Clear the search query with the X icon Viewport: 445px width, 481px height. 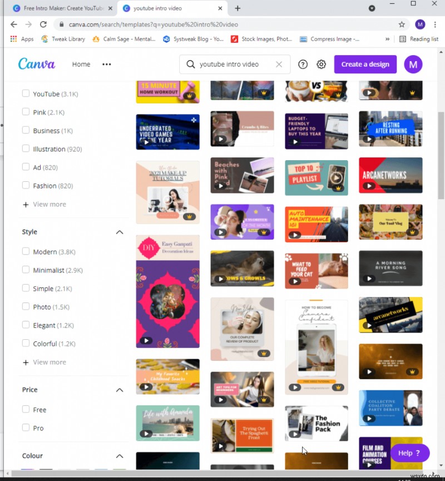point(280,65)
